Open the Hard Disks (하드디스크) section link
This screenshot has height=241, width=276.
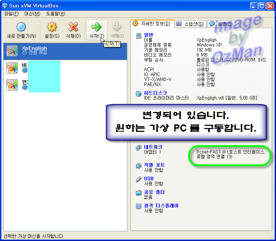(155, 93)
